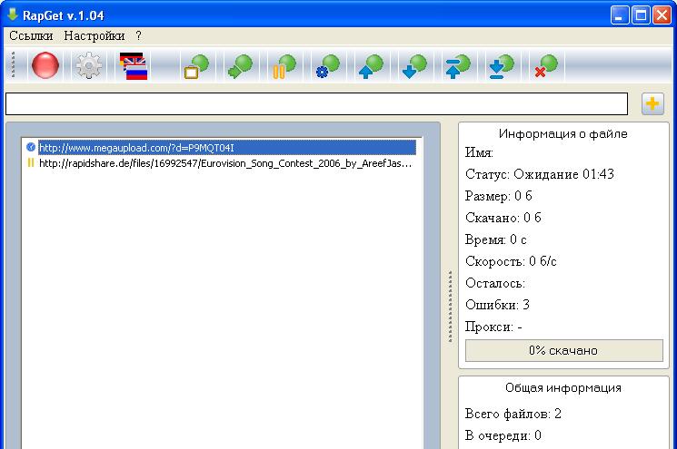Click the 0% скачано progress bar

pyautogui.click(x=564, y=350)
